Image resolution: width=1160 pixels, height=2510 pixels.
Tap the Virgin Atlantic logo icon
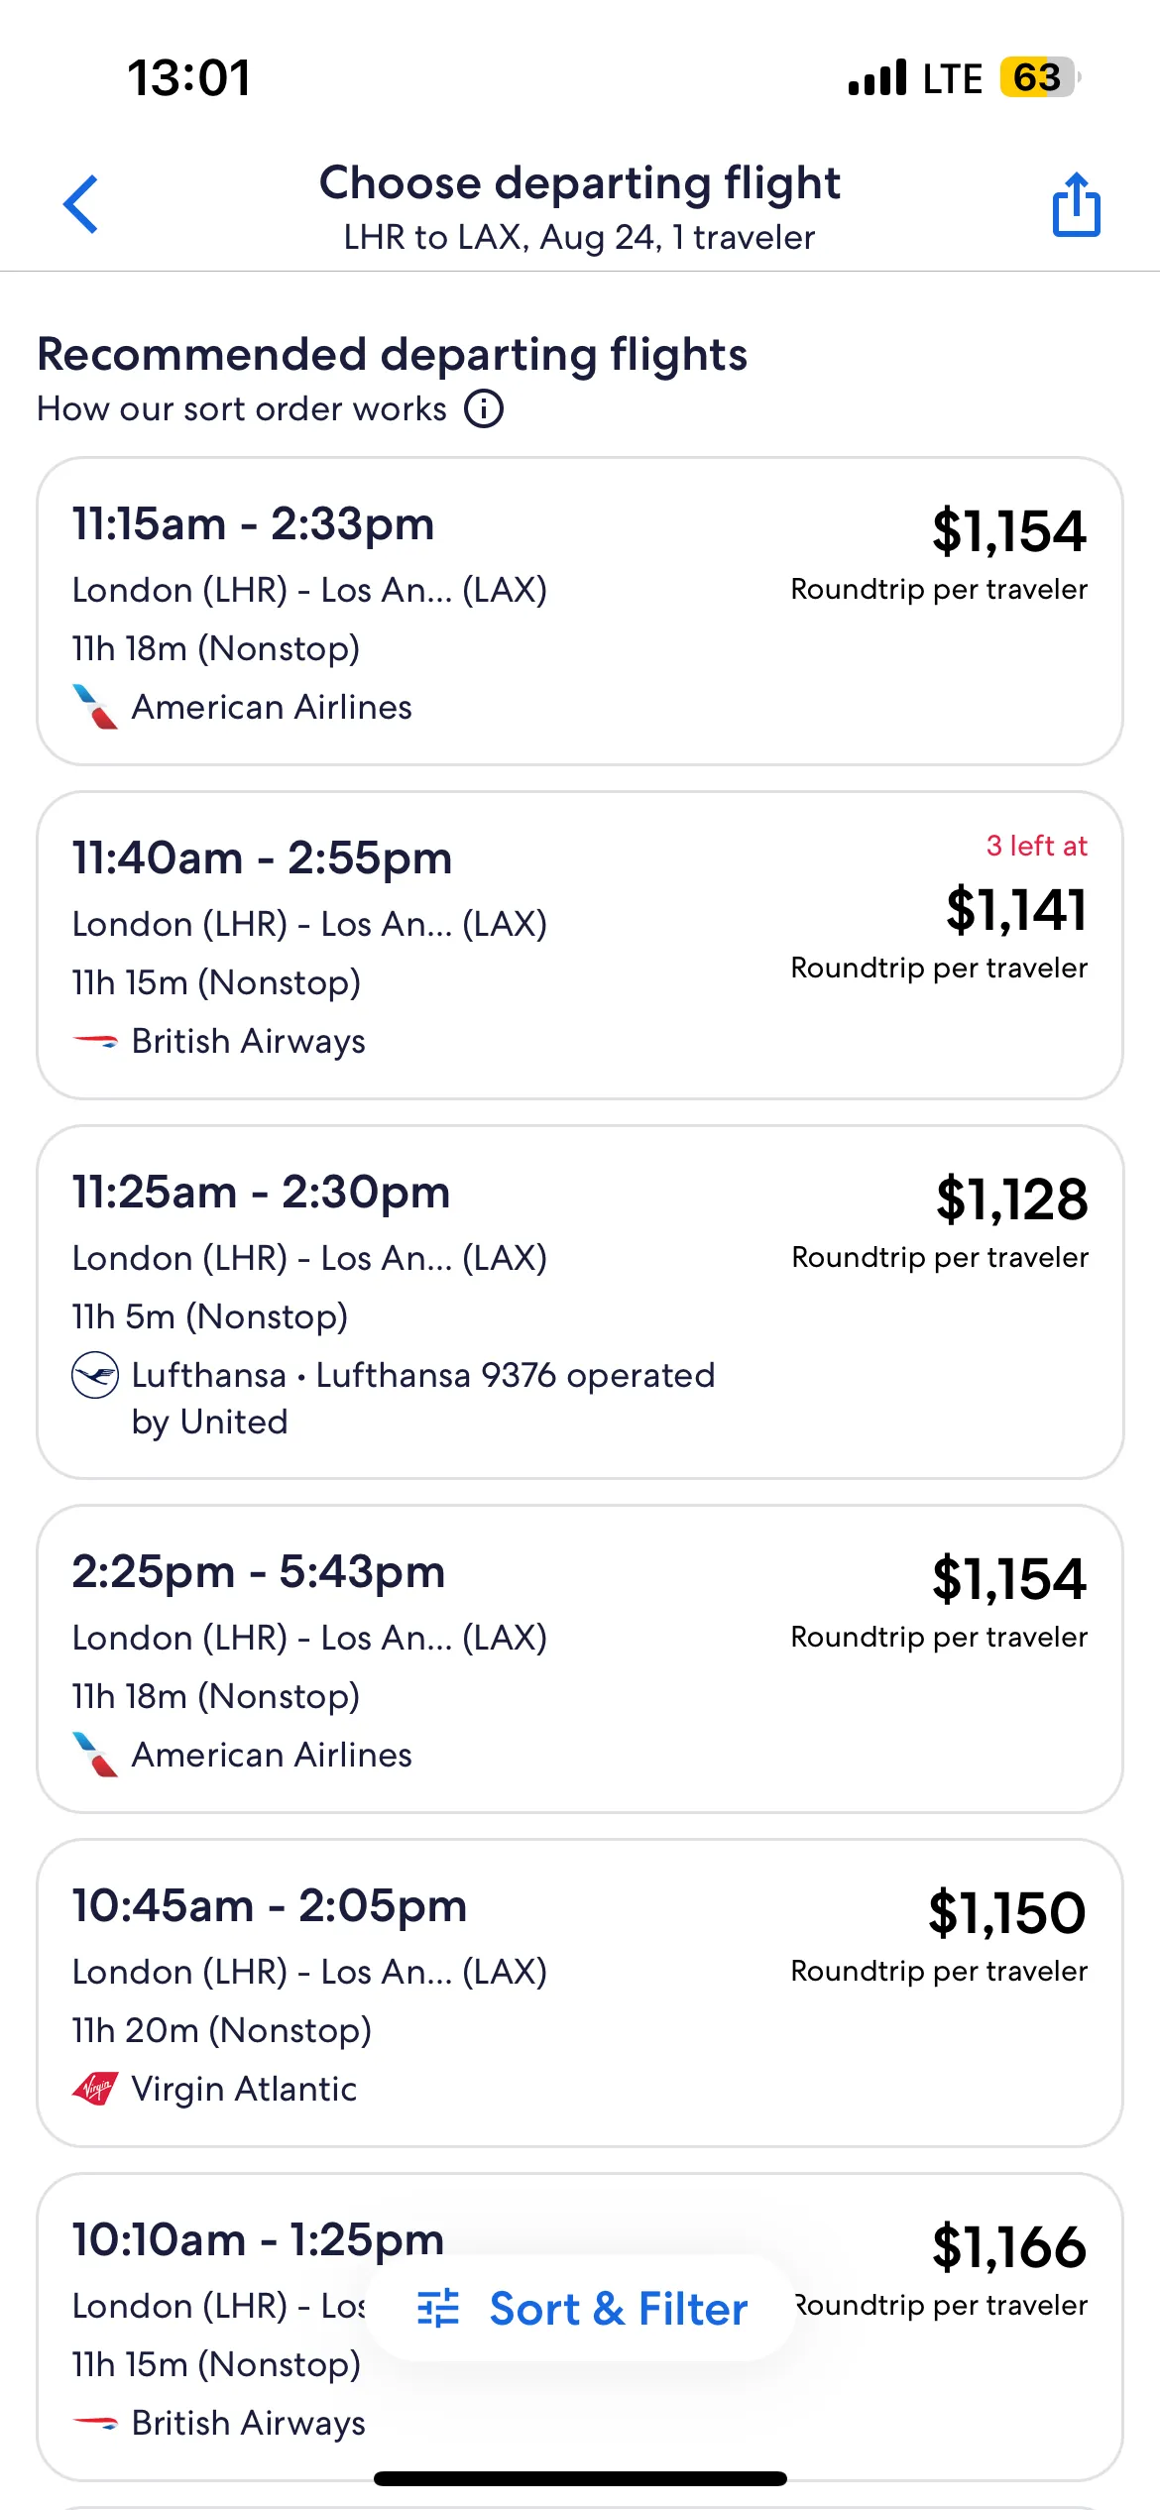(95, 2089)
